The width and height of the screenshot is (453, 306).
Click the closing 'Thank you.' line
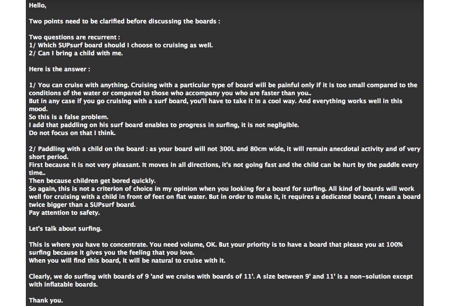[46, 301]
